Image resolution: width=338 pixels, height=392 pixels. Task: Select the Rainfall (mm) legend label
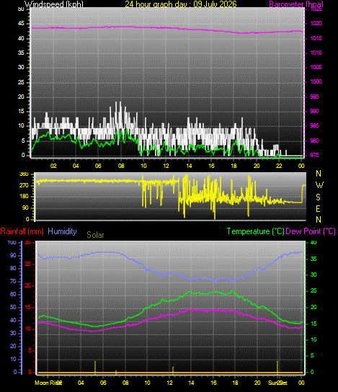22,231
